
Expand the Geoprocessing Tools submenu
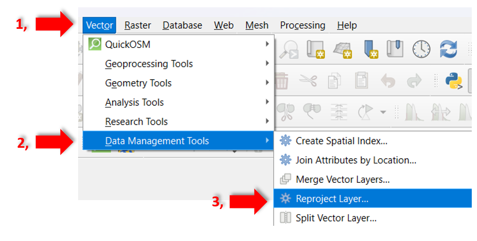coord(178,64)
